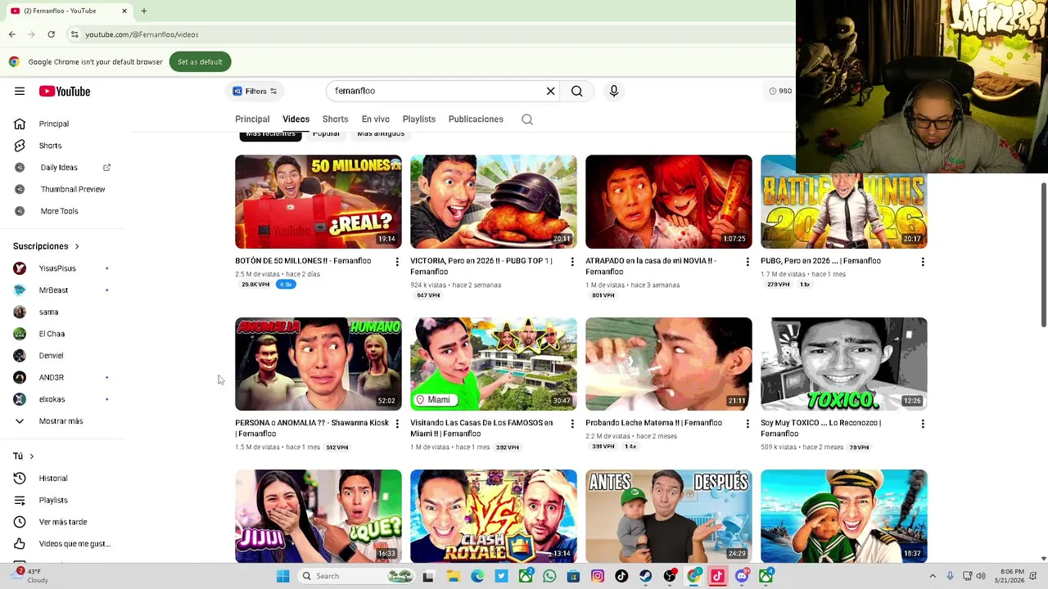Image resolution: width=1048 pixels, height=589 pixels.
Task: Open Clash Royale video thumbnail
Action: pyautogui.click(x=494, y=516)
